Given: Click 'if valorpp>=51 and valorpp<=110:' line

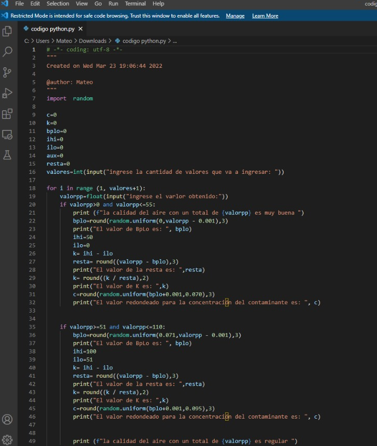Looking at the screenshot, I should pyautogui.click(x=113, y=327).
